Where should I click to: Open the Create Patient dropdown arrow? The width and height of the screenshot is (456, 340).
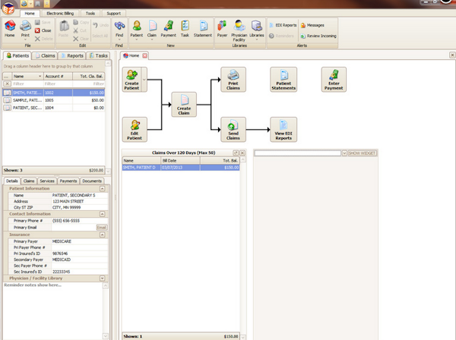pos(144,79)
